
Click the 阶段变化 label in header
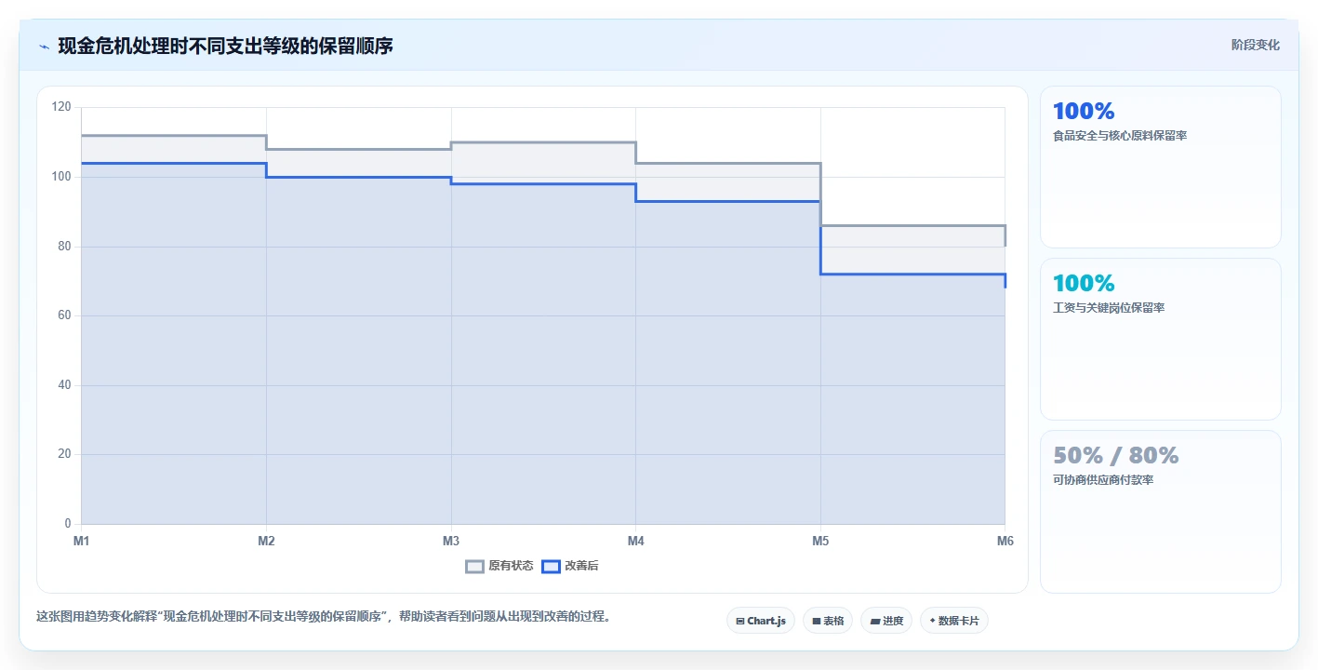pyautogui.click(x=1255, y=45)
